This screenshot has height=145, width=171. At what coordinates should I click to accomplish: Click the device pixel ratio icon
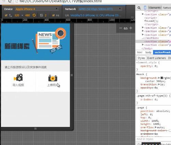(41, 15)
